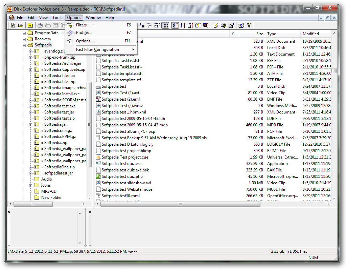Viewport: 347px width, 270px height.
Task: Expand the ProgramData folder node
Action: tap(24, 33)
